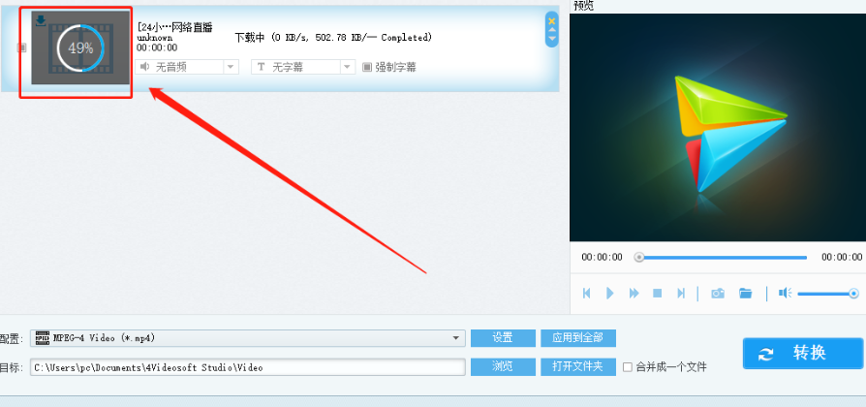This screenshot has width=866, height=407.
Task: Open the snapshot folder icon
Action: click(746, 294)
